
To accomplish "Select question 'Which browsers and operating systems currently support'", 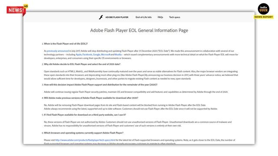I will 83,133.
